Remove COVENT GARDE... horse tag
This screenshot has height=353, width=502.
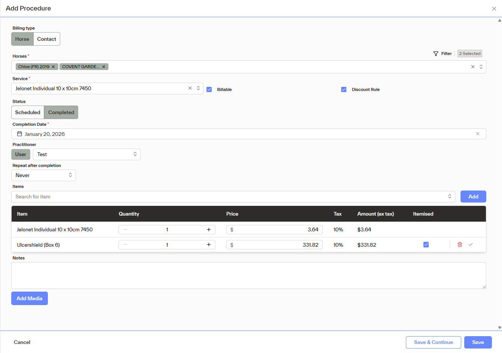coord(104,67)
